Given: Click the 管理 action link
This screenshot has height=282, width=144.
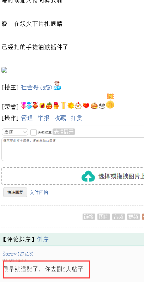Looking at the screenshot, I should [x=27, y=118].
